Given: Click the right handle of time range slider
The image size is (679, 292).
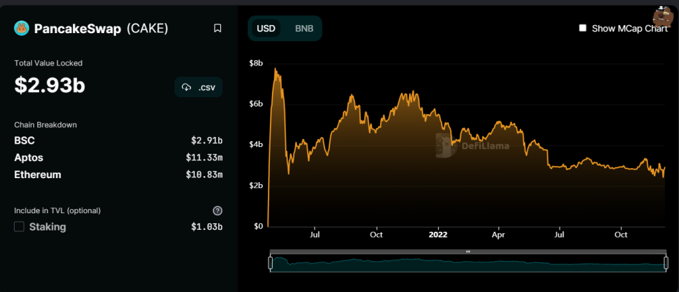Looking at the screenshot, I should click(666, 263).
